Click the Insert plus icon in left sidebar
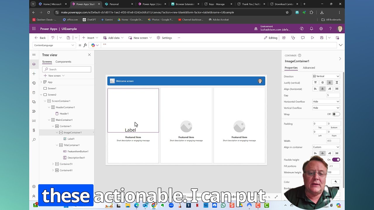This screenshot has height=210, width=374. (x=34, y=73)
